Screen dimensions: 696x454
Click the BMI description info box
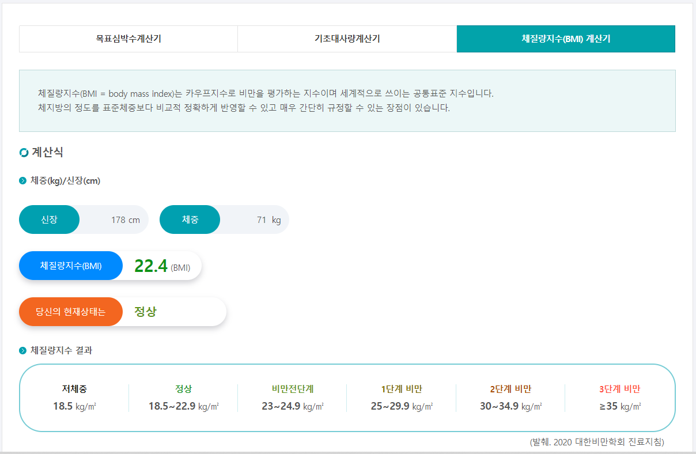coord(348,100)
